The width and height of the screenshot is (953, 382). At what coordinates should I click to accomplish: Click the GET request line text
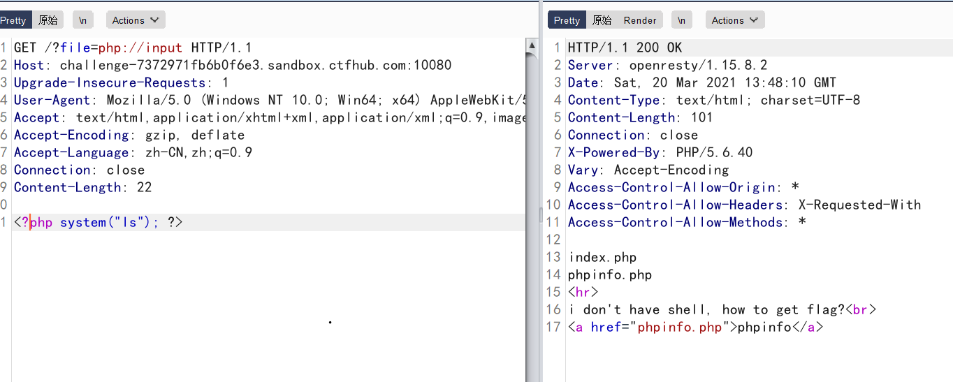(133, 47)
